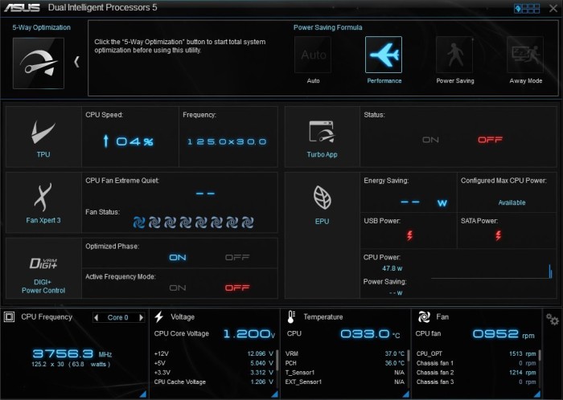Click the VRM temperature row

click(345, 353)
